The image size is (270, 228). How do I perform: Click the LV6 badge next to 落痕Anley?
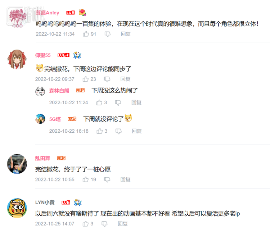71,13
